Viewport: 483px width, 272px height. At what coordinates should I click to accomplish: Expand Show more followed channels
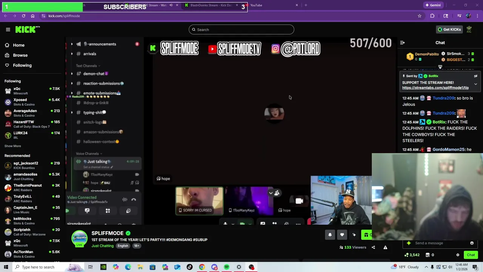click(x=13, y=146)
